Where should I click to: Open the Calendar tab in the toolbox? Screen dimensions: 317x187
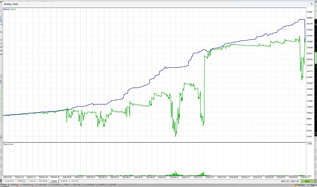click(42, 185)
